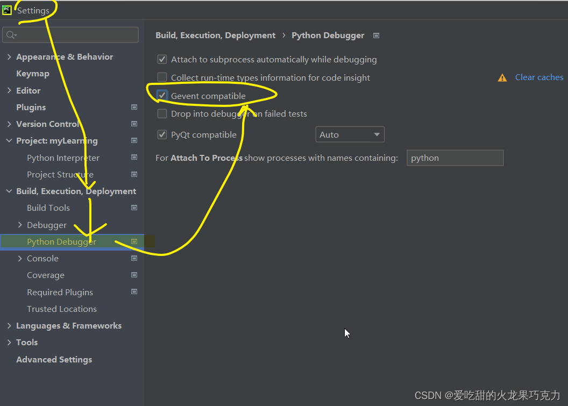This screenshot has width=568, height=406.
Task: Collapse the Project: myLearning section
Action: (x=9, y=140)
